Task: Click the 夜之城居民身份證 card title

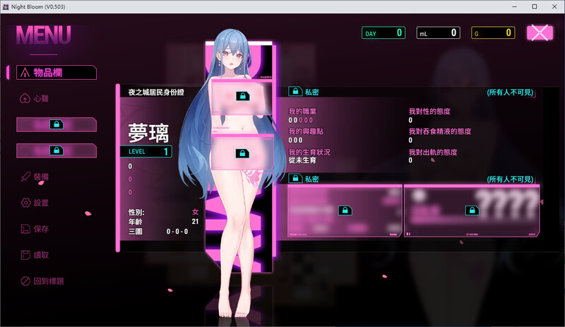Action: point(156,93)
